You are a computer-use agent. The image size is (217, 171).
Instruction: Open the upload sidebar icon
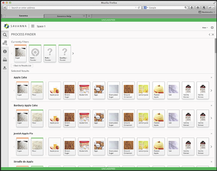tap(5, 68)
